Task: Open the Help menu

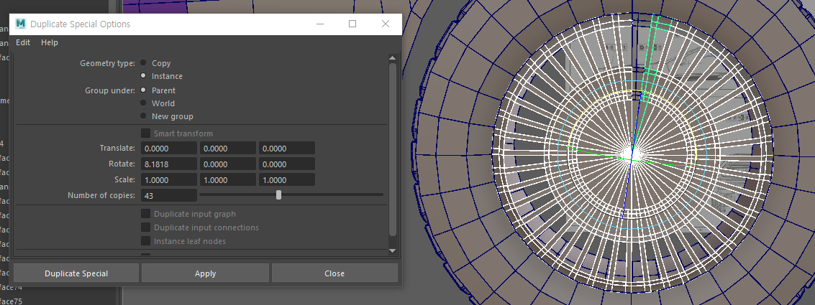Action: (x=50, y=42)
